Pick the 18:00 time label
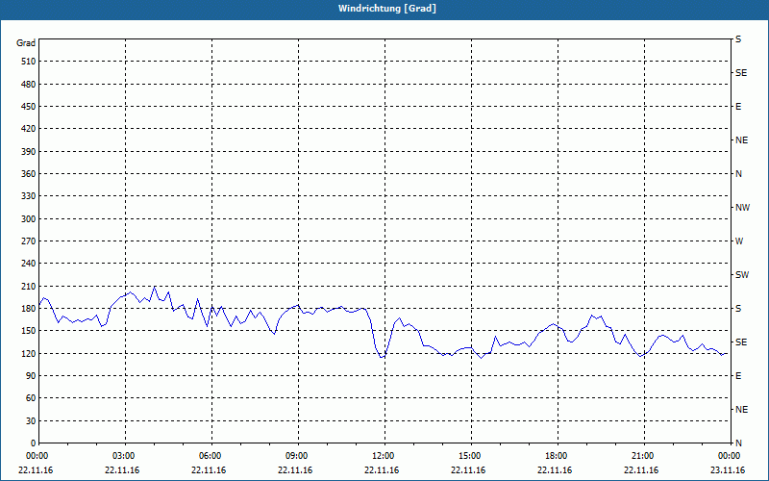Screen dimensions: 769x481 (556, 456)
